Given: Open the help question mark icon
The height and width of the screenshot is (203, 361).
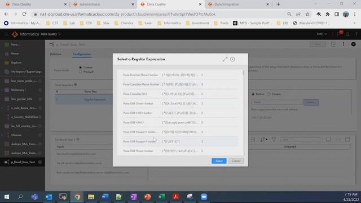Looking at the screenshot, I should point(356,34).
